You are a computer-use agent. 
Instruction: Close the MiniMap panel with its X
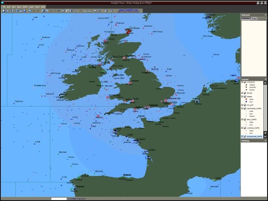click(x=265, y=141)
